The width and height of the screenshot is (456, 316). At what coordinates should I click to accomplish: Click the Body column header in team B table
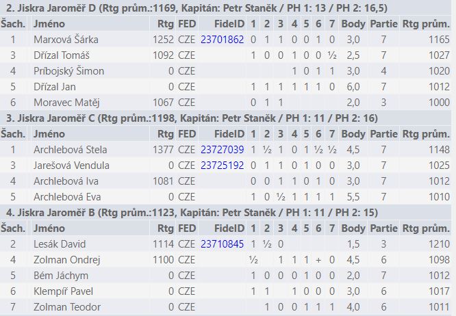coord(353,228)
